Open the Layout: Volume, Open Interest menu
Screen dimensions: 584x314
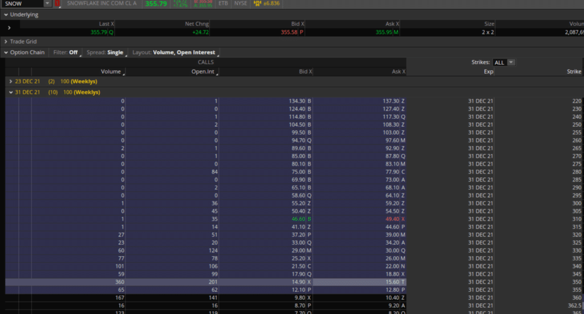[174, 53]
